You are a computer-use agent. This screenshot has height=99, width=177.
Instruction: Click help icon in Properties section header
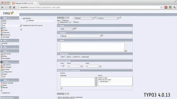point(58,54)
